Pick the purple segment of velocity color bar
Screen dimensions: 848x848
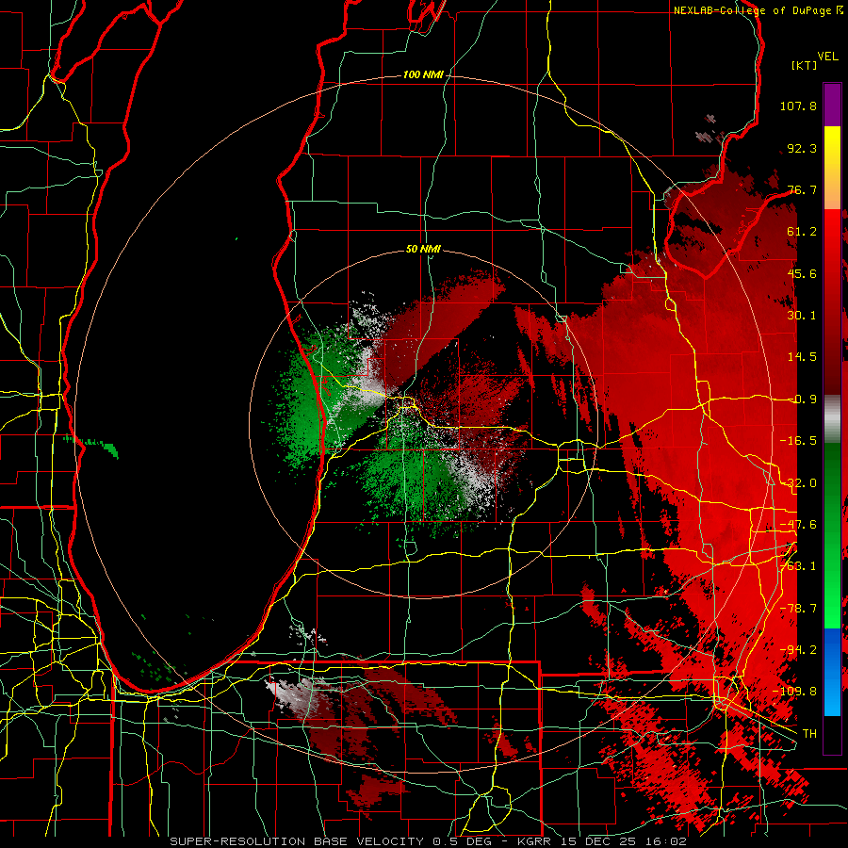coord(832,106)
